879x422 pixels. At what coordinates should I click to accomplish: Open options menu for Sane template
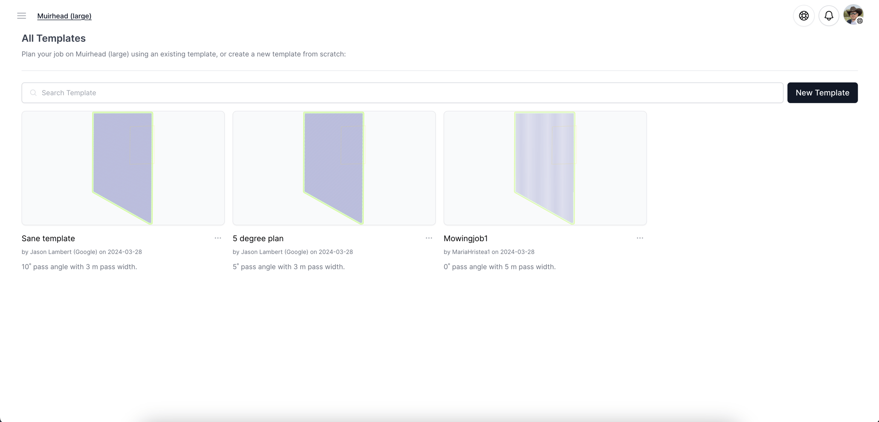pos(218,238)
